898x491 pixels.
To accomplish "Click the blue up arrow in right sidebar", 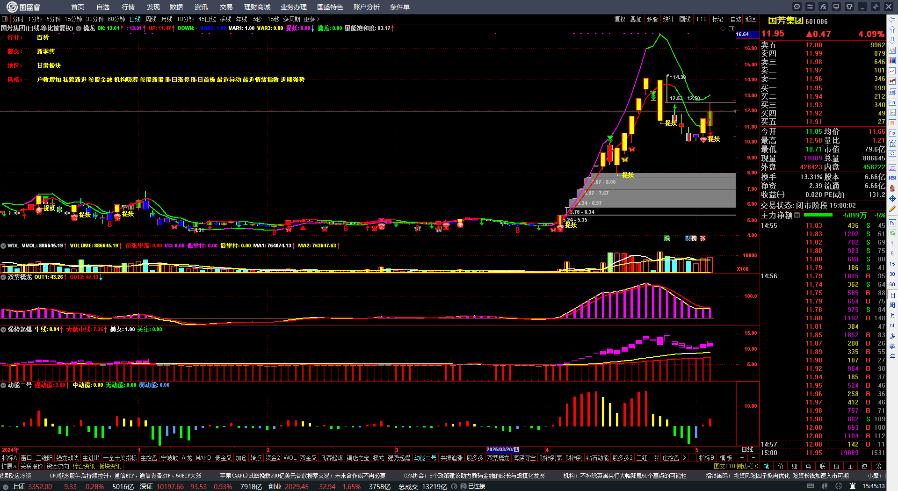I will click(x=892, y=30).
